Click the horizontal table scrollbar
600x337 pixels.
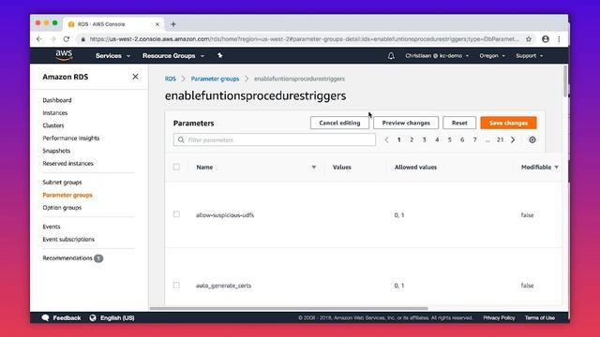289,308
